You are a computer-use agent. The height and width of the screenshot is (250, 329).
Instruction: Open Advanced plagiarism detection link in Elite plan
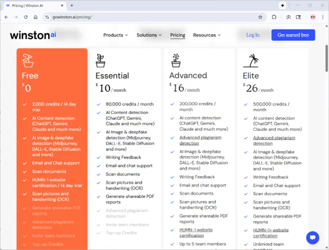pyautogui.click(x=274, y=138)
